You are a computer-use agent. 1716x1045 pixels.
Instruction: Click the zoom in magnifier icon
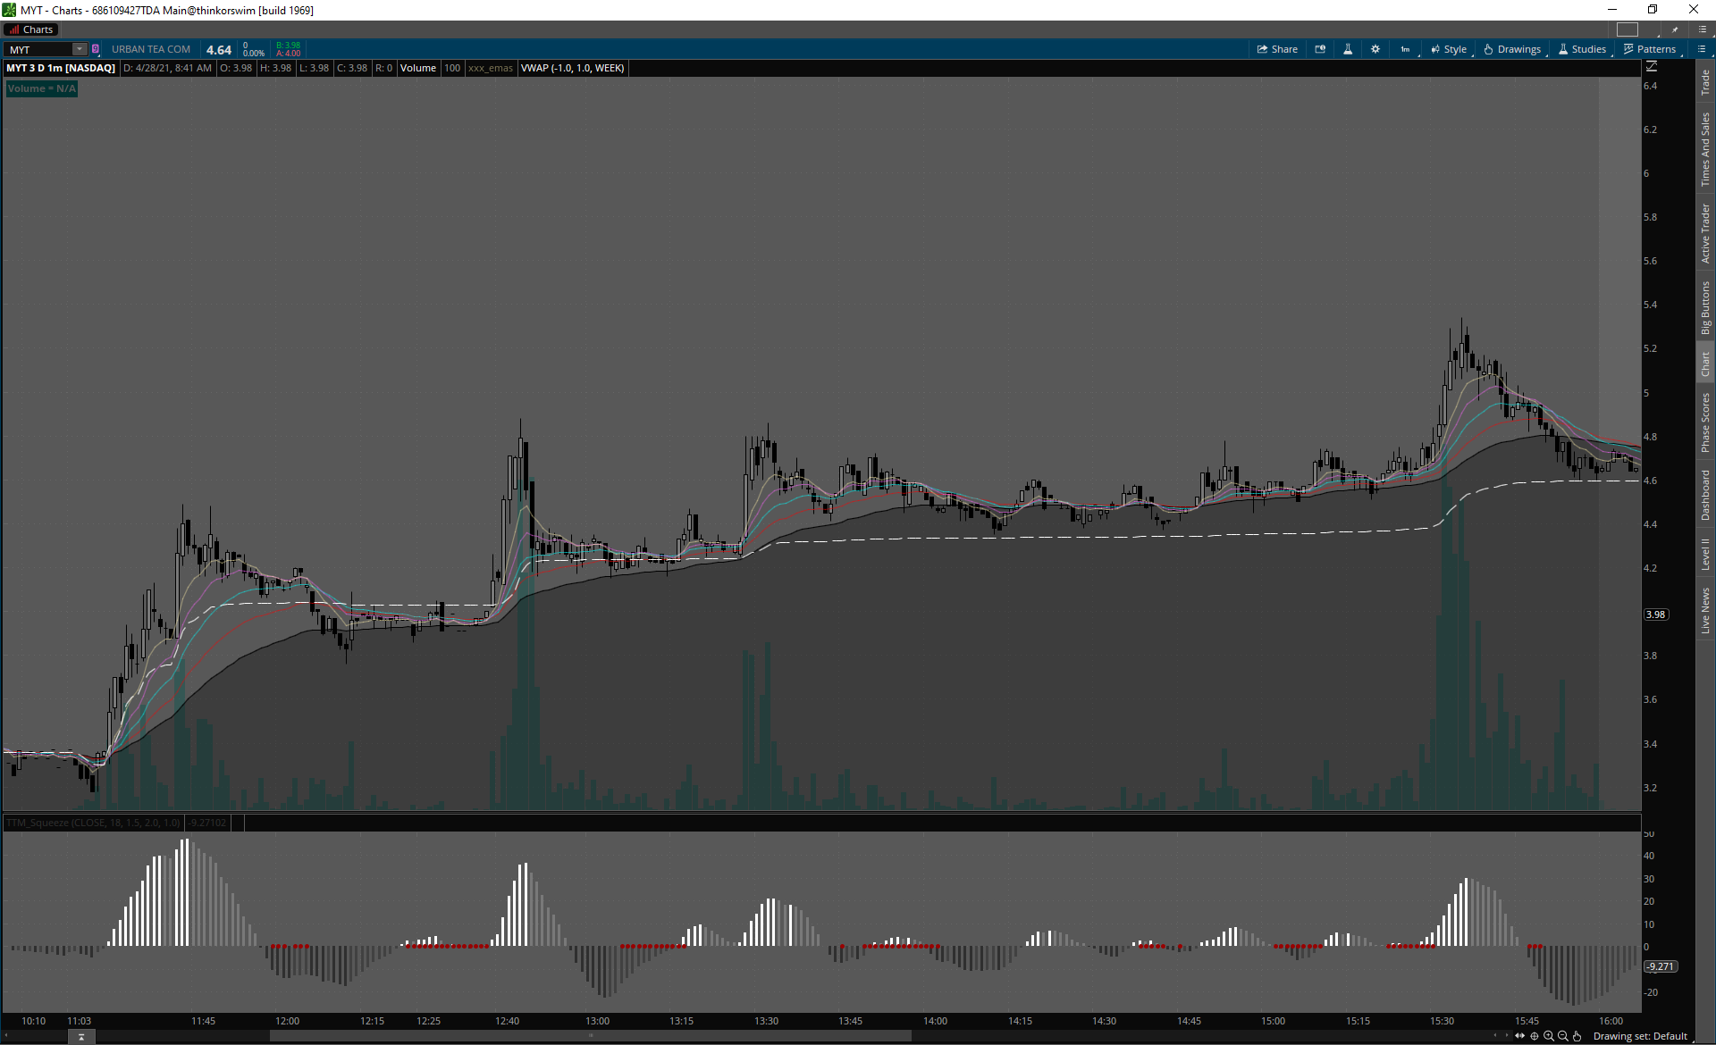[x=1549, y=1036]
